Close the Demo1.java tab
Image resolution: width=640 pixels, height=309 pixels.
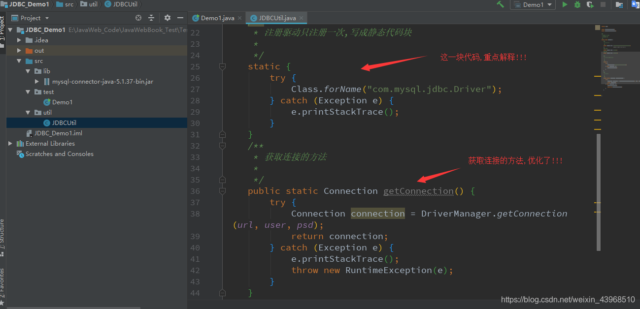pos(240,18)
